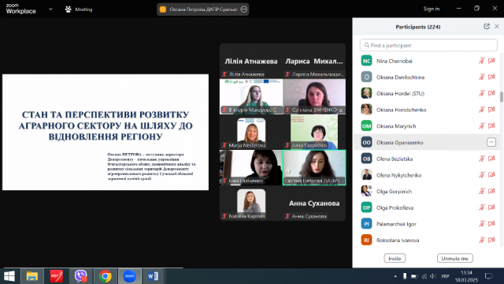Click Oksana Horobchenko's camera-off icon

point(491,110)
